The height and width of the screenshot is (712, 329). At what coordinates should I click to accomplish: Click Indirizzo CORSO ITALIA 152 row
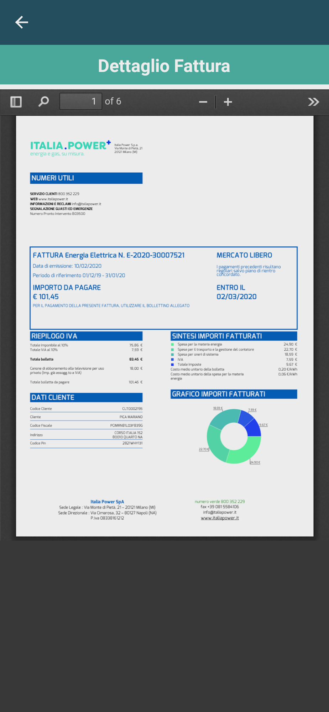(86, 435)
